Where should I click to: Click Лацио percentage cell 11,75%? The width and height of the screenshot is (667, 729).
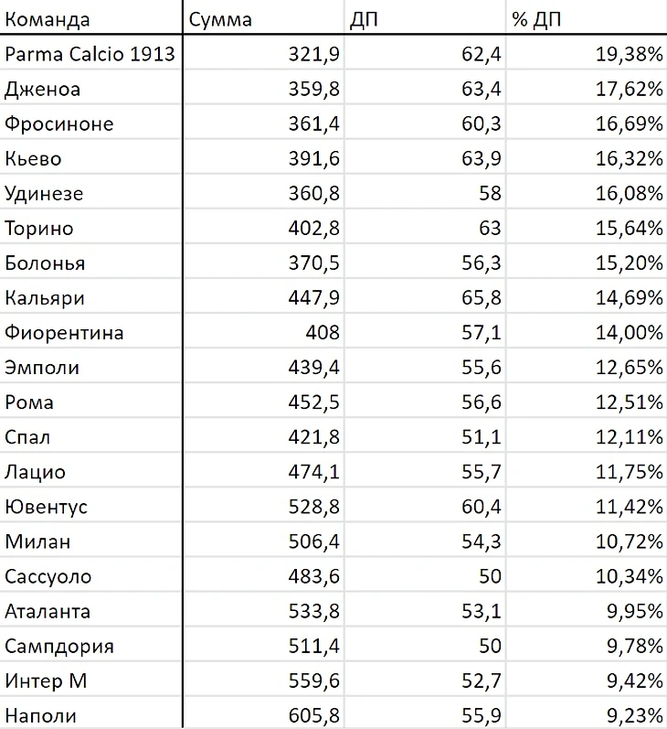[x=587, y=472]
